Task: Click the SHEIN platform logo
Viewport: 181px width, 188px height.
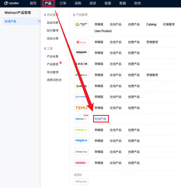Action: click(81, 64)
